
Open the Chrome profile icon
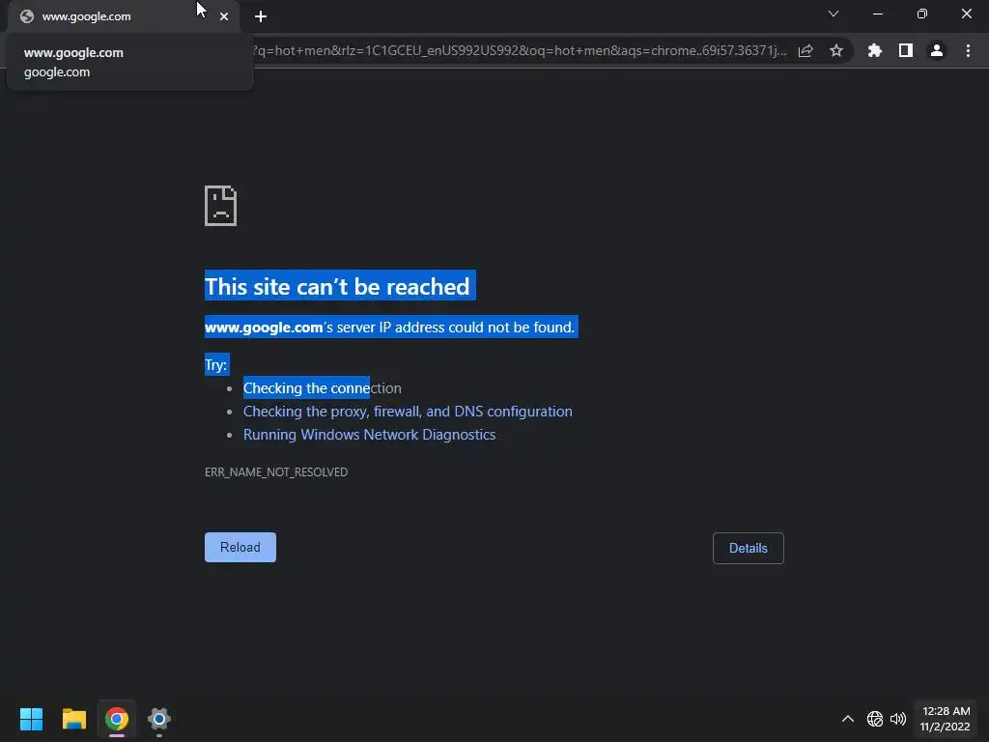tap(937, 50)
